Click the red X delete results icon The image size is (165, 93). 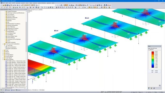click(96, 5)
